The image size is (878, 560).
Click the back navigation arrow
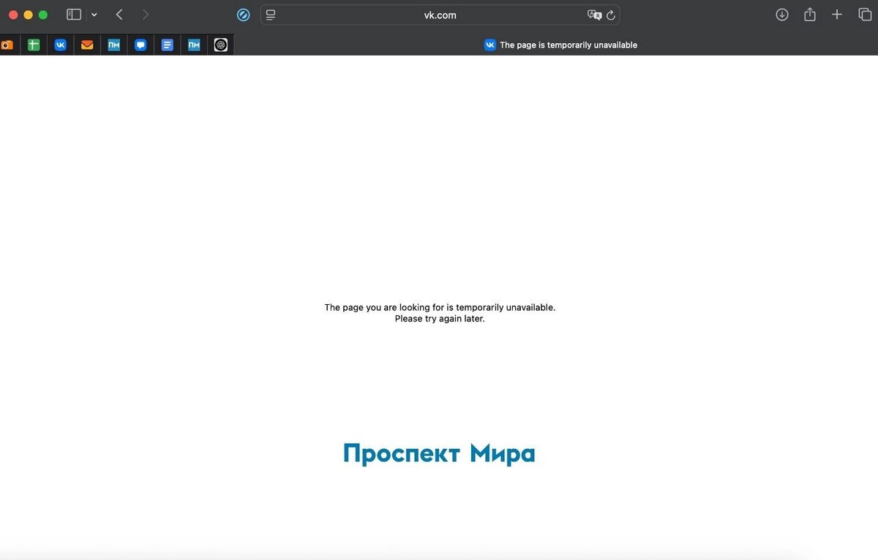pyautogui.click(x=119, y=14)
